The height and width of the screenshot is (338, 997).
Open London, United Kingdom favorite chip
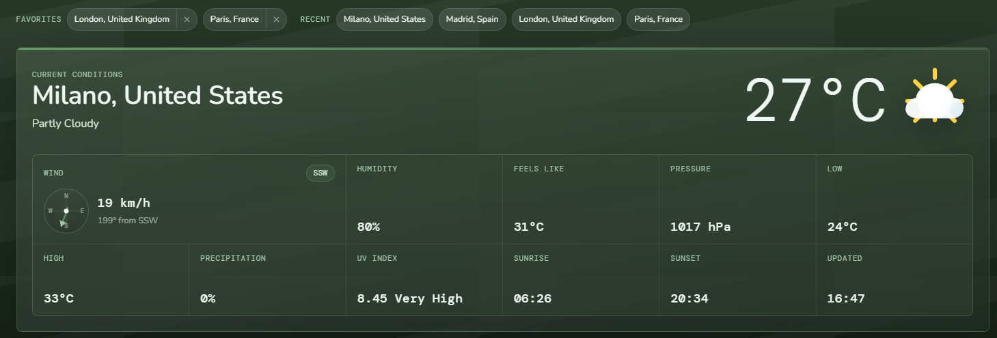pos(122,19)
